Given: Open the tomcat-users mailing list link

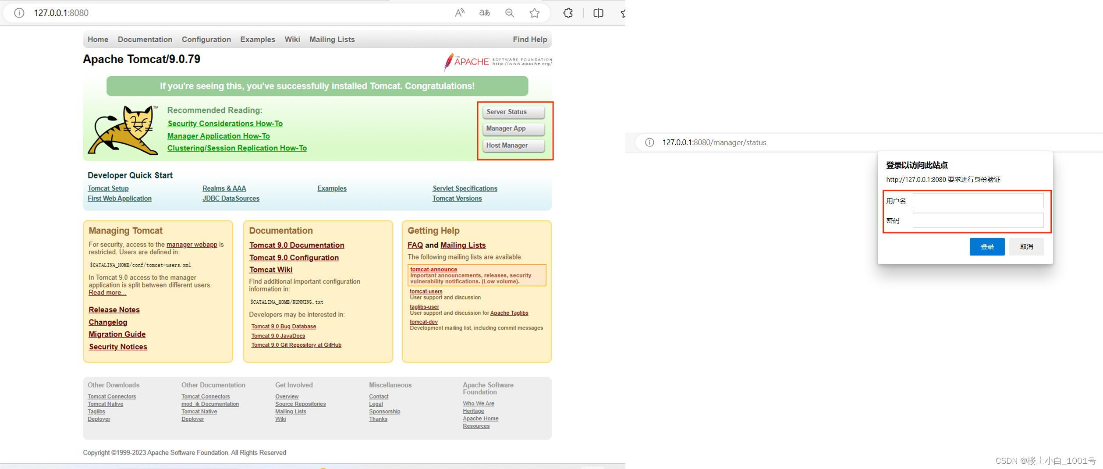Looking at the screenshot, I should pos(426,291).
